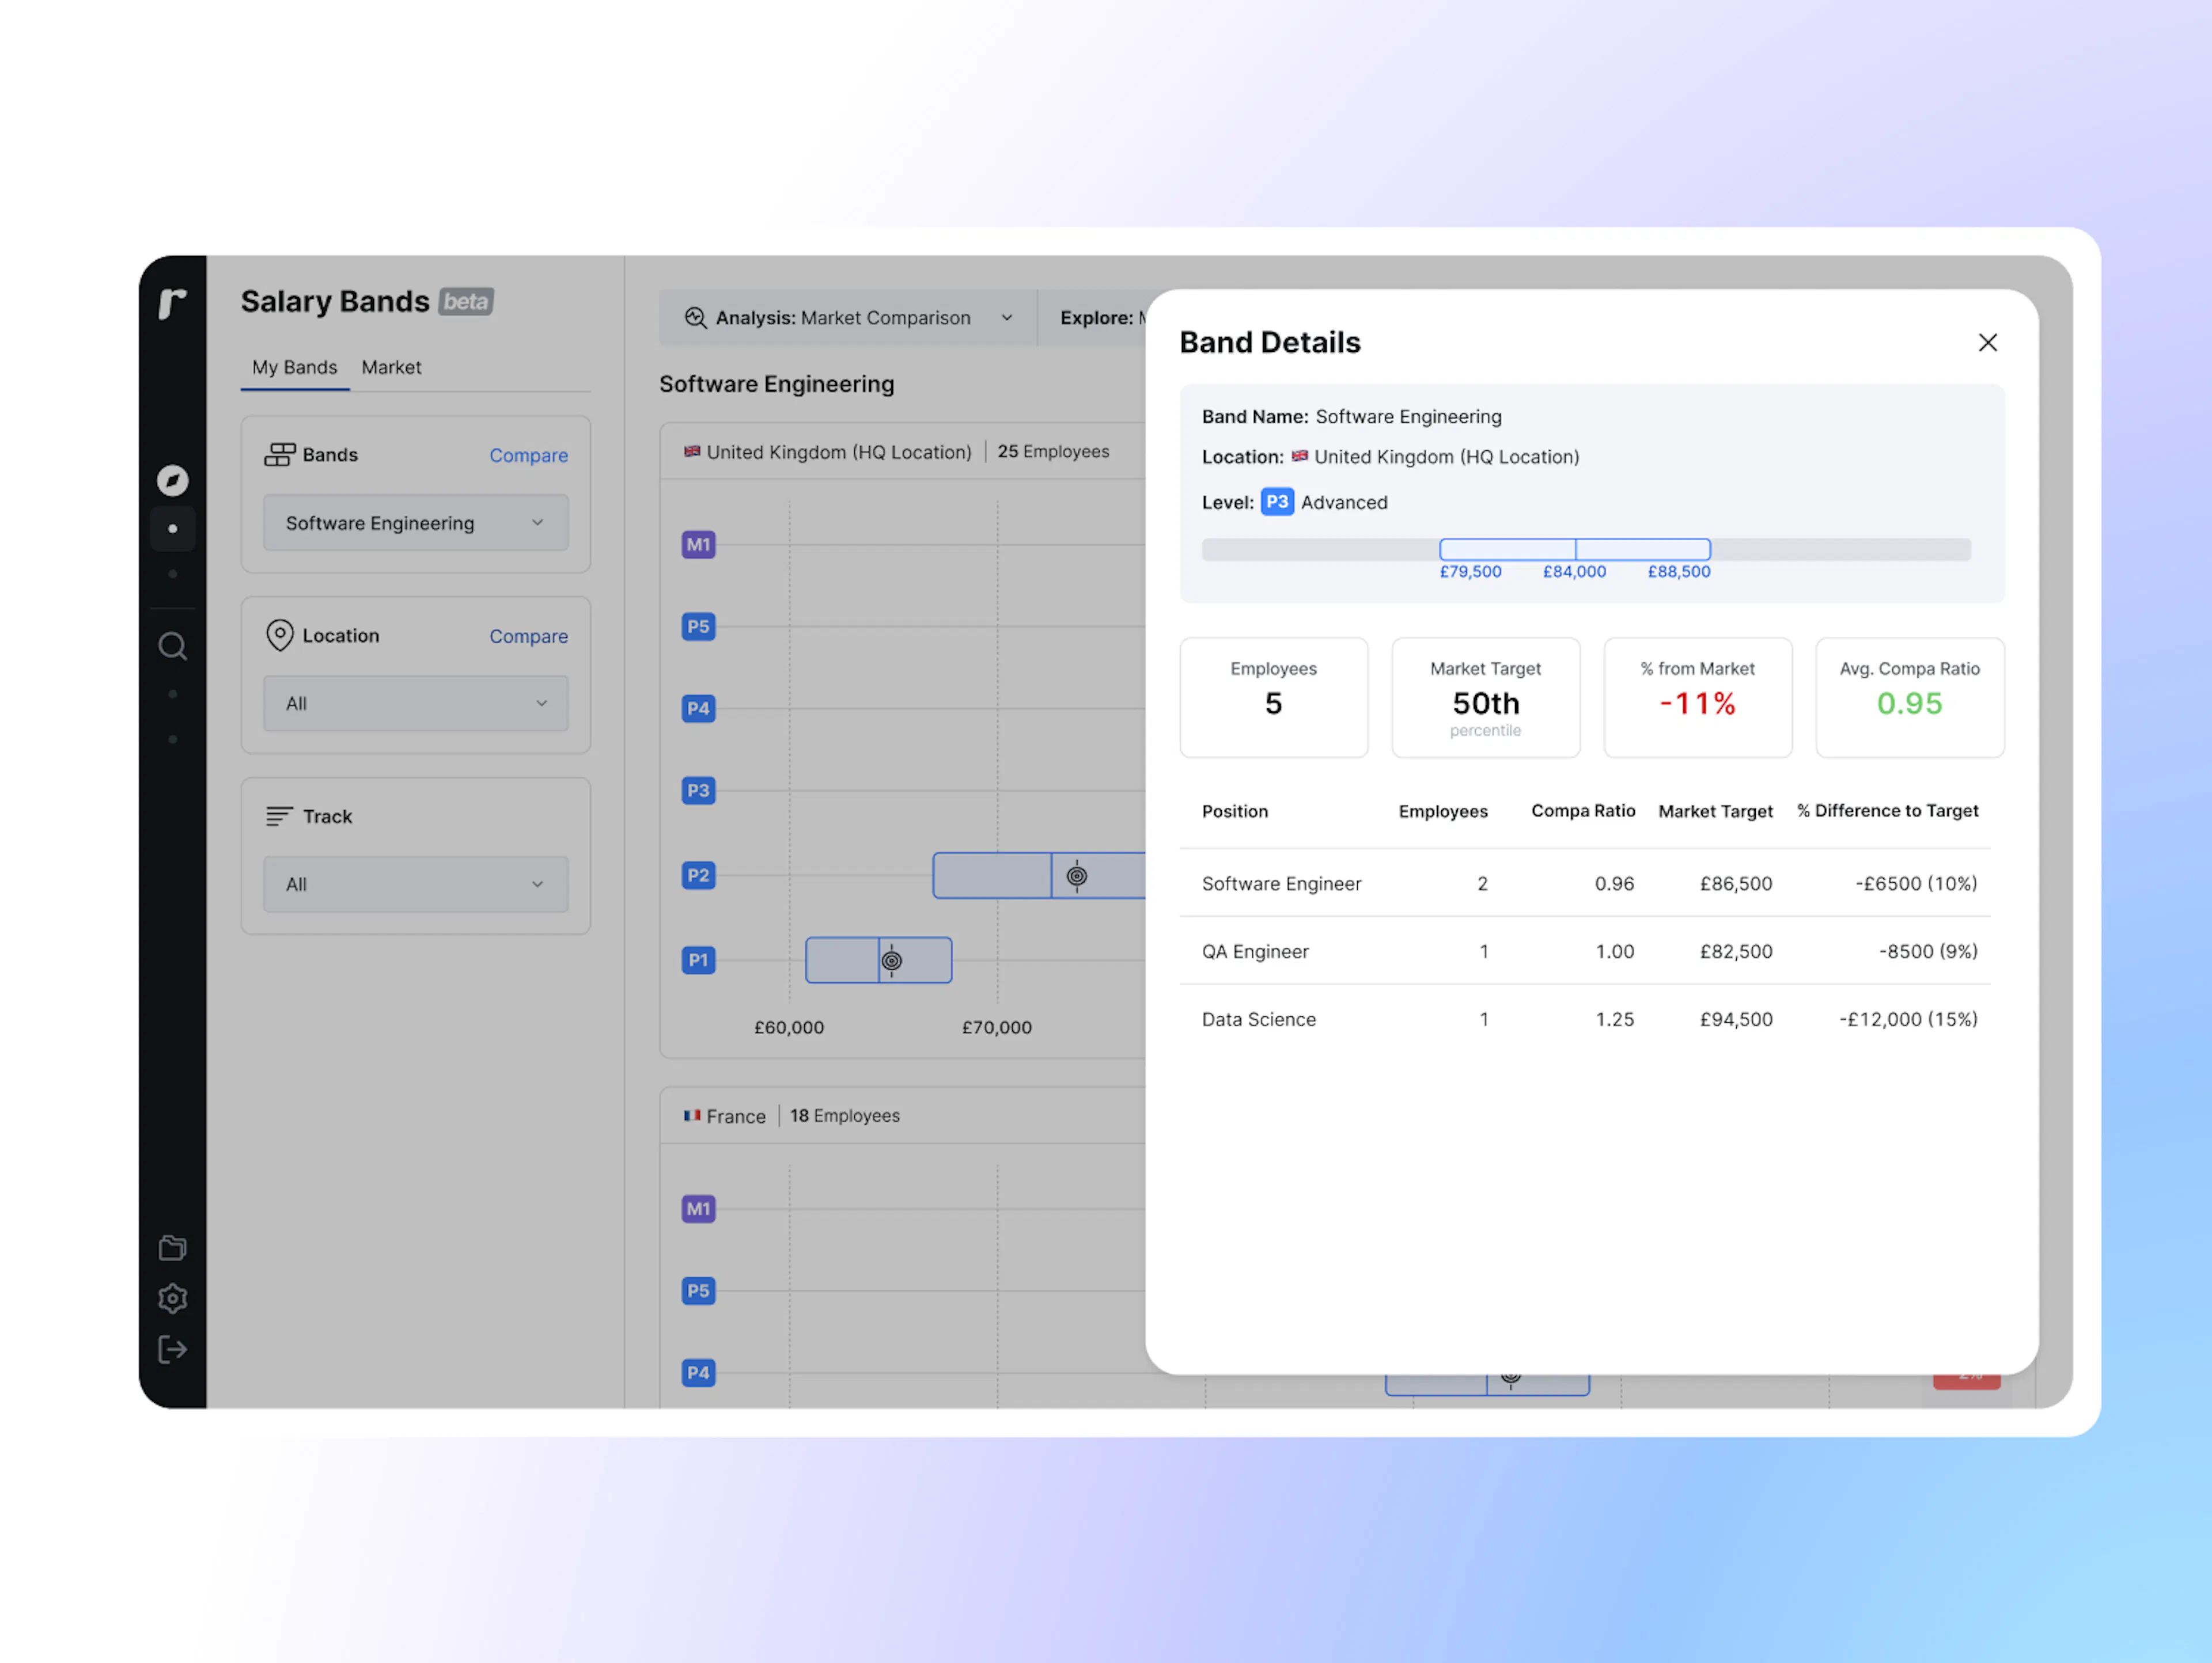Open settings gear in sidebar
Image resolution: width=2212 pixels, height=1663 pixels.
coord(173,1298)
